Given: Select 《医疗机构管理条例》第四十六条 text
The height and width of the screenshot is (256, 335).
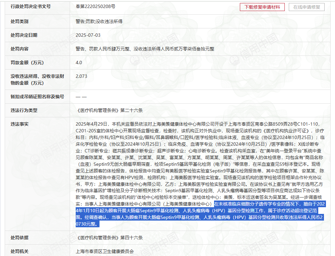Looking at the screenshot, I should (109, 238).
